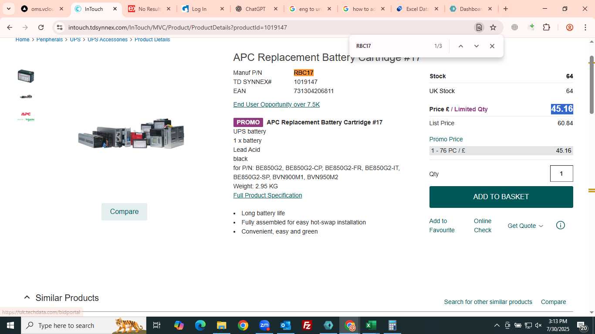This screenshot has width=595, height=334.
Task: Switch to the Log In tab
Action: click(203, 9)
